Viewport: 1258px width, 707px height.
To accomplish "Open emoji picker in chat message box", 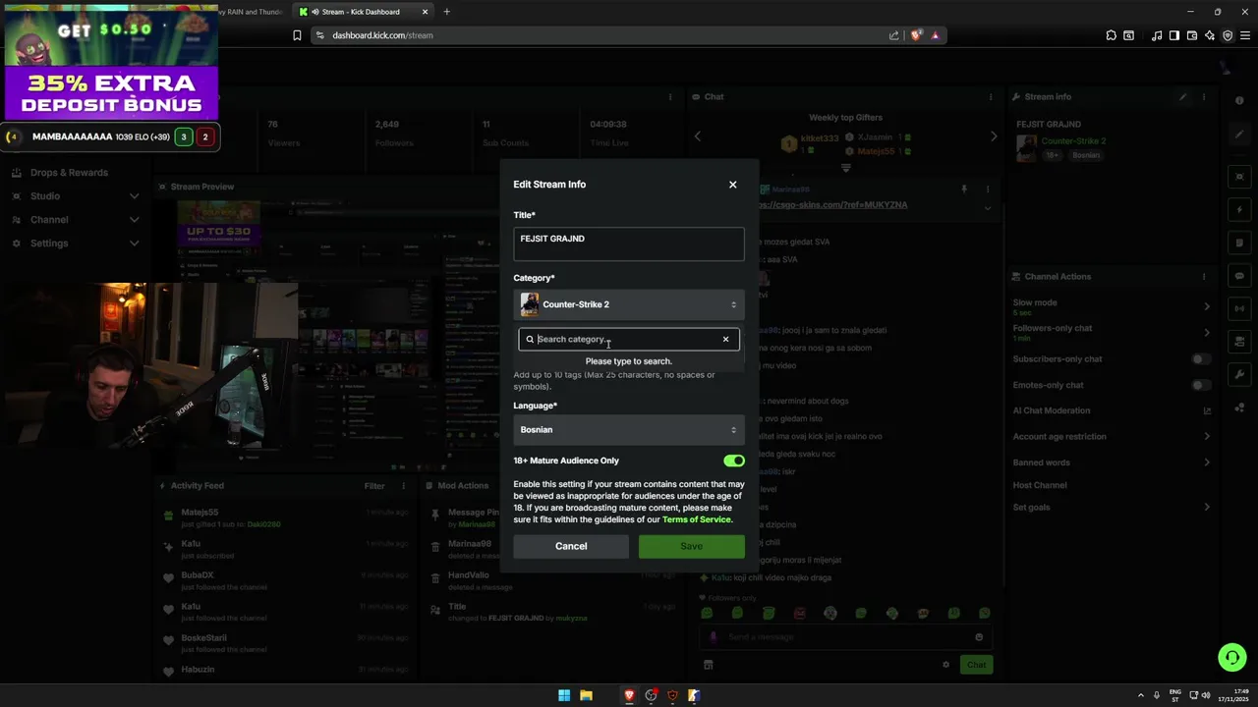I will (979, 637).
